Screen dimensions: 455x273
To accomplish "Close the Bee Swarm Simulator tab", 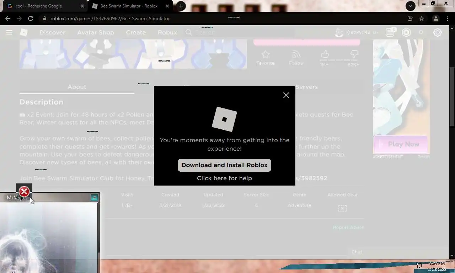I will pyautogui.click(x=167, y=6).
